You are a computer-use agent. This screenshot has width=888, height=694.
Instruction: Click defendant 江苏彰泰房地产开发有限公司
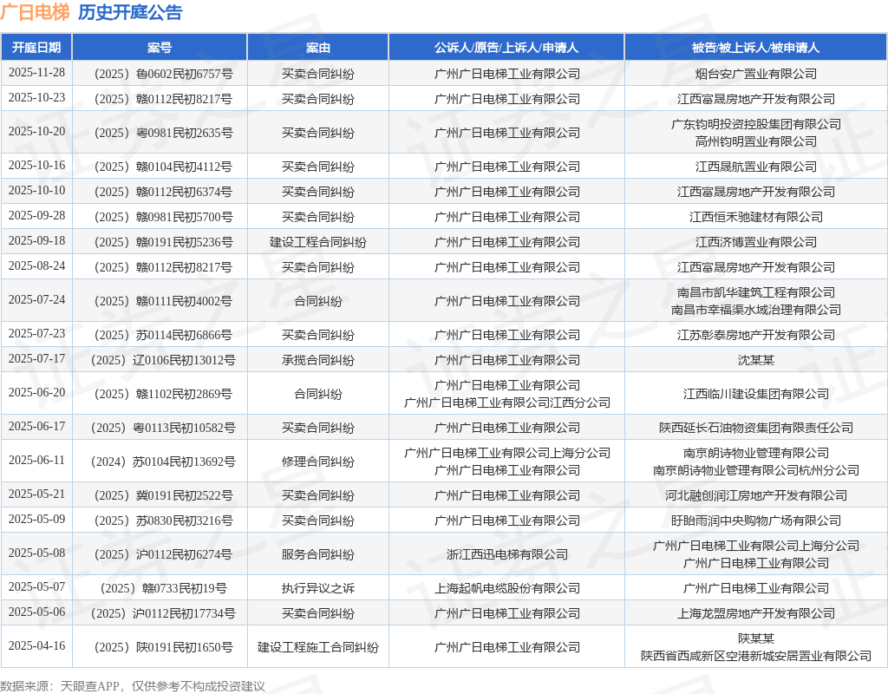tap(755, 335)
